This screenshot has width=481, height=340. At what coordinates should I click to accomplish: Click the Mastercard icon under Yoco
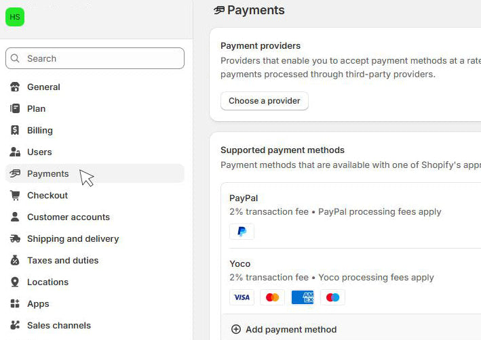pos(272,297)
